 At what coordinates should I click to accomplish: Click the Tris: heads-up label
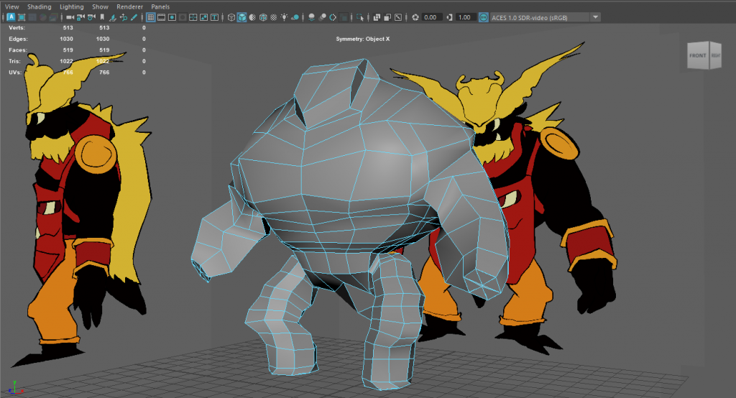coord(14,61)
